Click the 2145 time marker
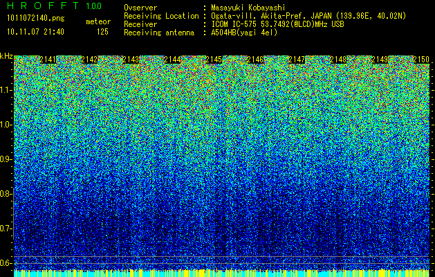The height and width of the screenshot is (277, 435). point(214,60)
